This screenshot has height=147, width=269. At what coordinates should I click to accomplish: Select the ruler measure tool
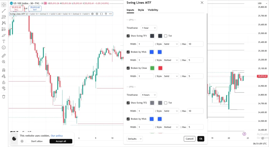pyautogui.click(x=4, y=56)
